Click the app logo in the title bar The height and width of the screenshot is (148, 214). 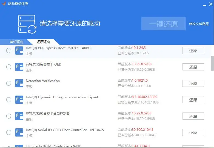[x=4, y=4]
